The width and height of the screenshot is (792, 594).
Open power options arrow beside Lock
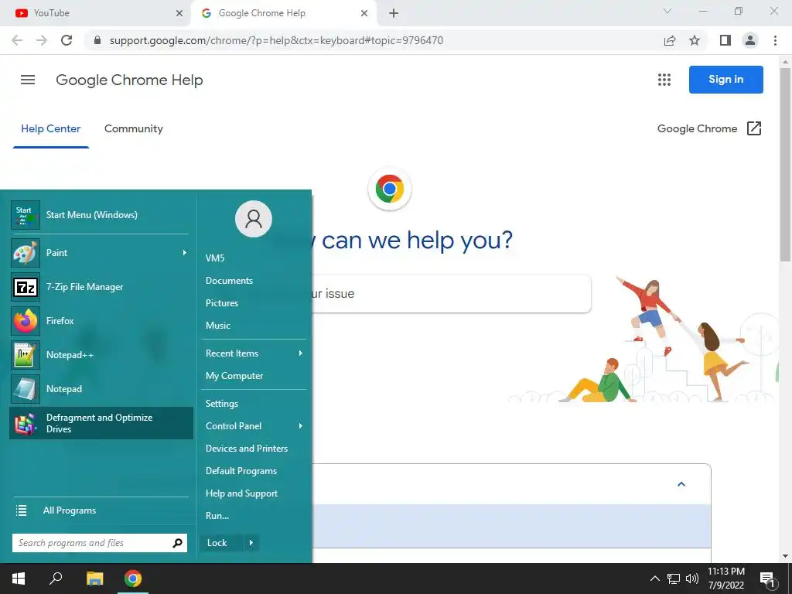tap(251, 543)
